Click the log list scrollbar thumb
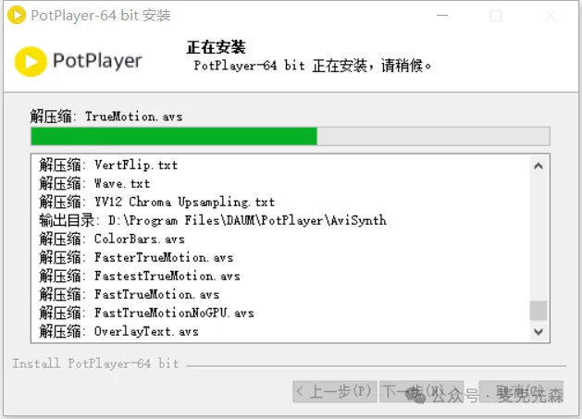The width and height of the screenshot is (582, 419). click(539, 310)
